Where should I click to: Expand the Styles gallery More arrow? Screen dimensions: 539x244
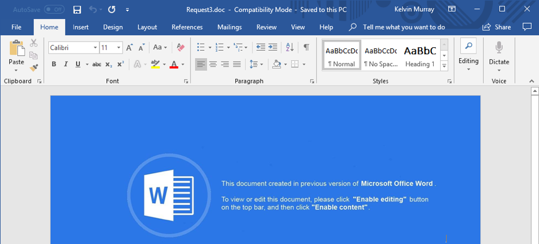click(444, 65)
